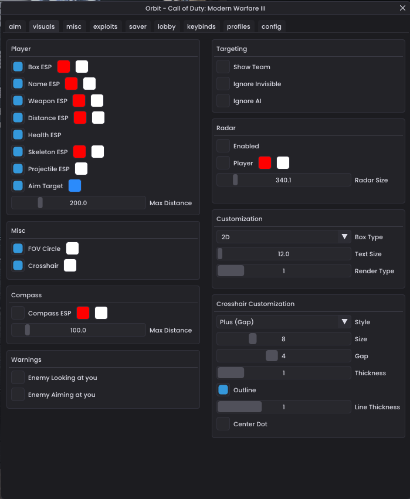Pick the red Radar Player color swatch
The image size is (410, 499).
pyautogui.click(x=265, y=163)
